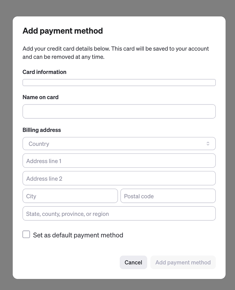This screenshot has height=290, width=235.
Task: Click the Country selector chevron icon
Action: 209,144
